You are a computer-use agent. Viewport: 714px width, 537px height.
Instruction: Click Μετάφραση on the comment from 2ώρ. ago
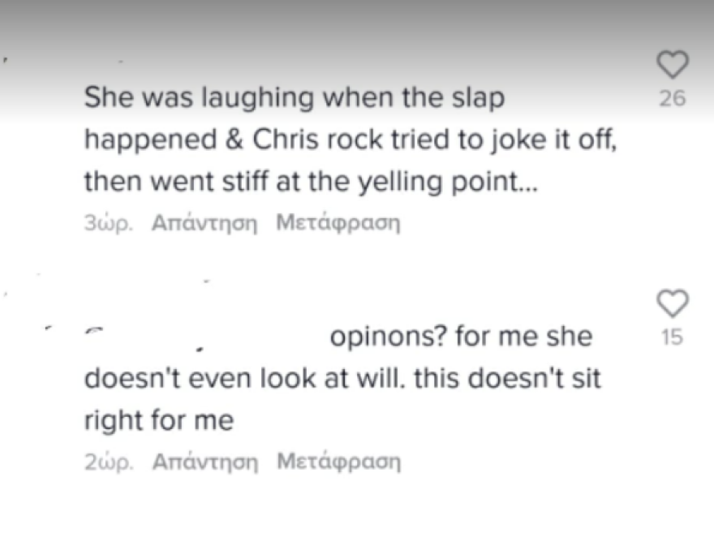338,462
